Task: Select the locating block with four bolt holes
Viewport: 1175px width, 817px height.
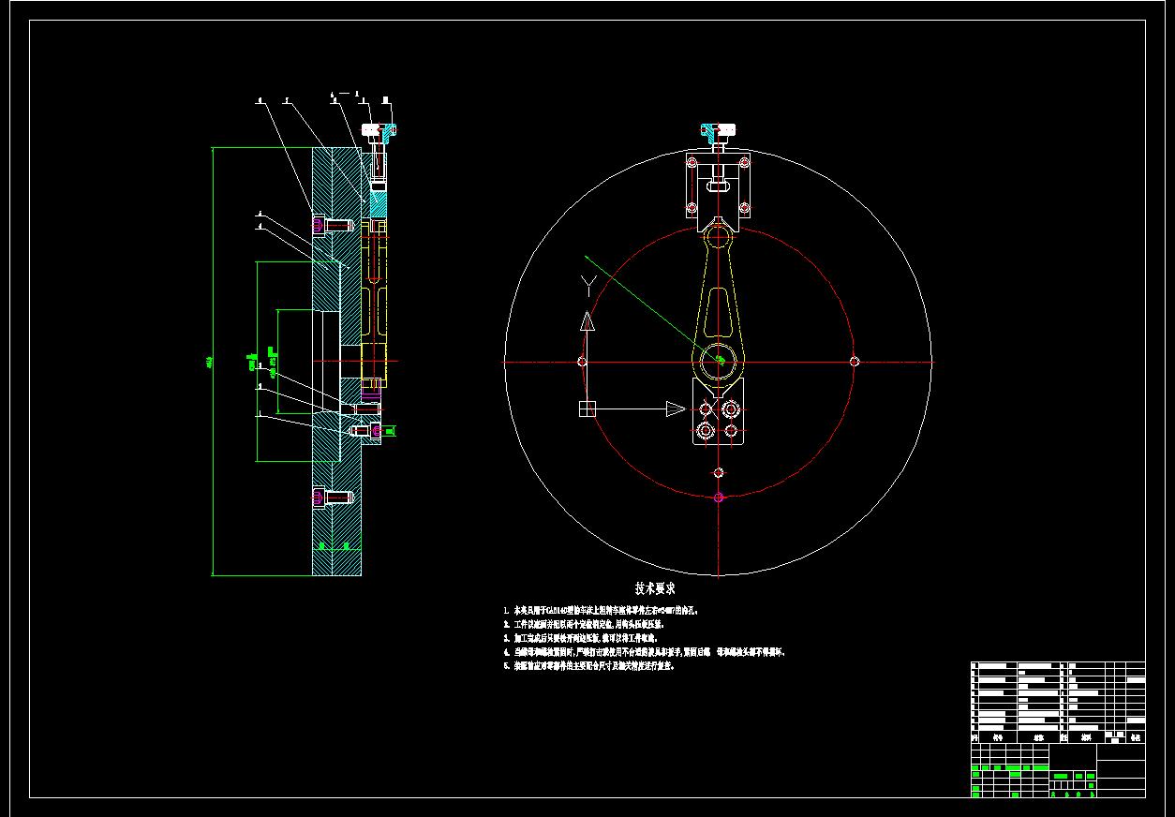Action: 720,412
